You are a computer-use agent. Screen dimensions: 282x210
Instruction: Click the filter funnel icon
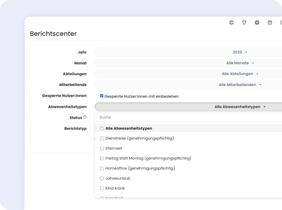tap(244, 23)
